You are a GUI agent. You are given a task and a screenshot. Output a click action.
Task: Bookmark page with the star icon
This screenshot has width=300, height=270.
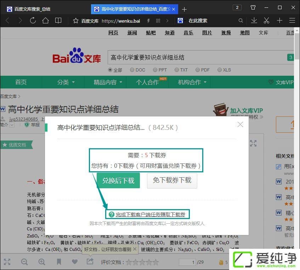(75, 21)
